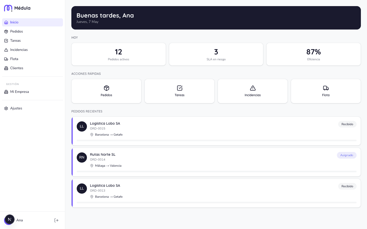This screenshot has width=367, height=229.
Task: Click the progress bar on order ORD-0015
Action: (217, 140)
